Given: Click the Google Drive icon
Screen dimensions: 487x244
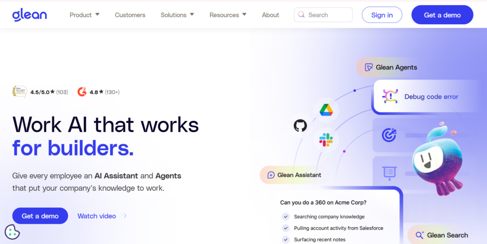Looking at the screenshot, I should (x=326, y=110).
